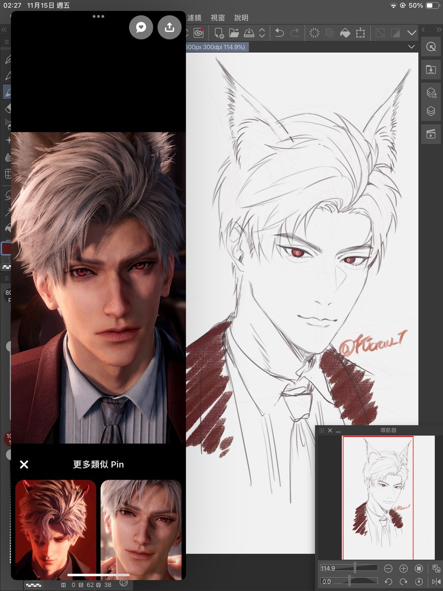The width and height of the screenshot is (443, 591).
Task: Close the Navigator panel
Action: tap(330, 430)
